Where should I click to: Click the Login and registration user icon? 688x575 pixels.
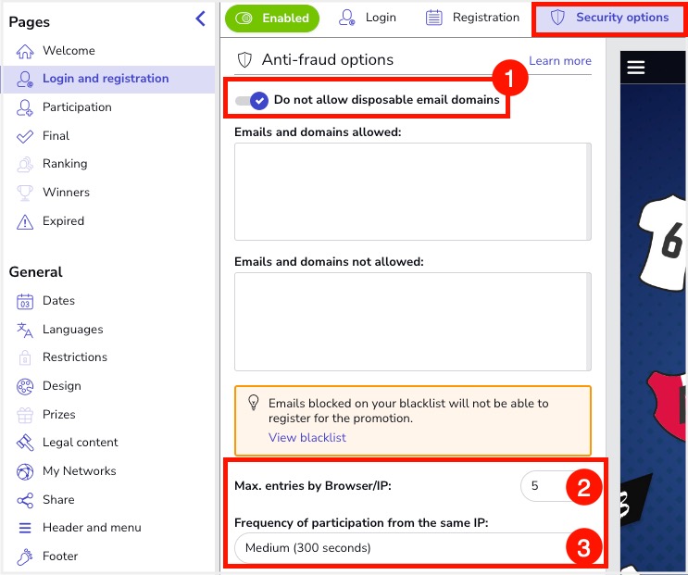click(25, 80)
